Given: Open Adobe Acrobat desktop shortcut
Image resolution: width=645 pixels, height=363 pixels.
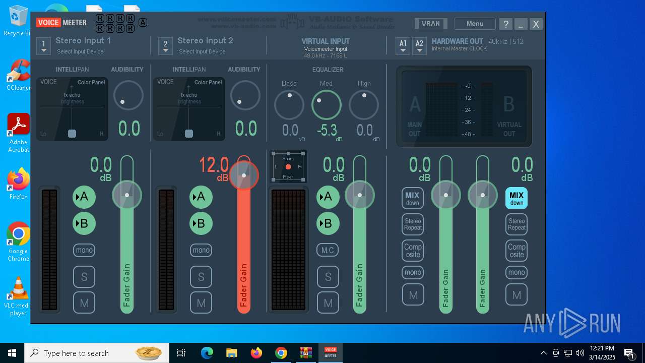Looking at the screenshot, I should [19, 133].
